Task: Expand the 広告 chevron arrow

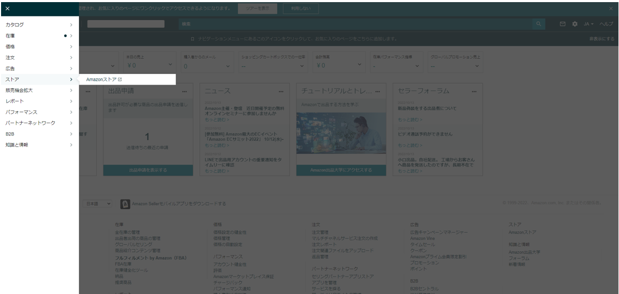Action: point(71,69)
